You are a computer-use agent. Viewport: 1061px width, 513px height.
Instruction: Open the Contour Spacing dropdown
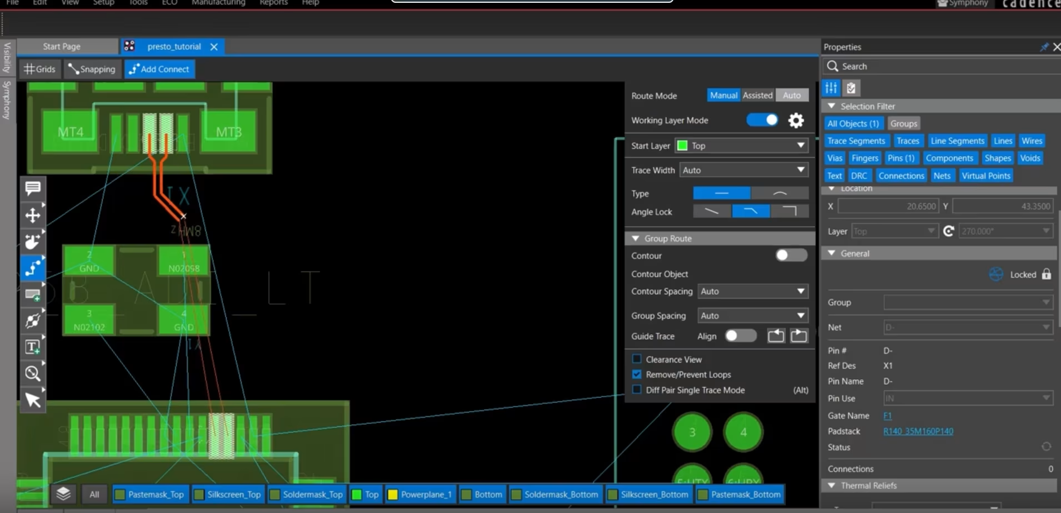point(752,291)
